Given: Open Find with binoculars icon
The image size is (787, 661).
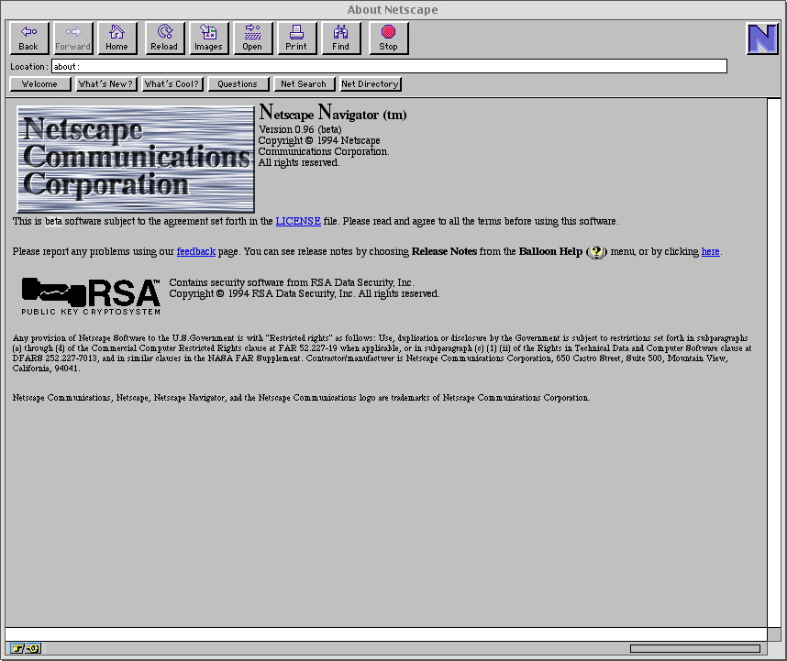Looking at the screenshot, I should tap(341, 39).
